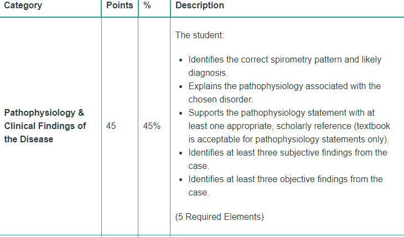
Task: Click the Description column header
Action: (200, 6)
